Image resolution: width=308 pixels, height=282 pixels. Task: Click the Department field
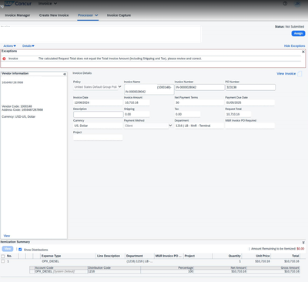pos(199,126)
